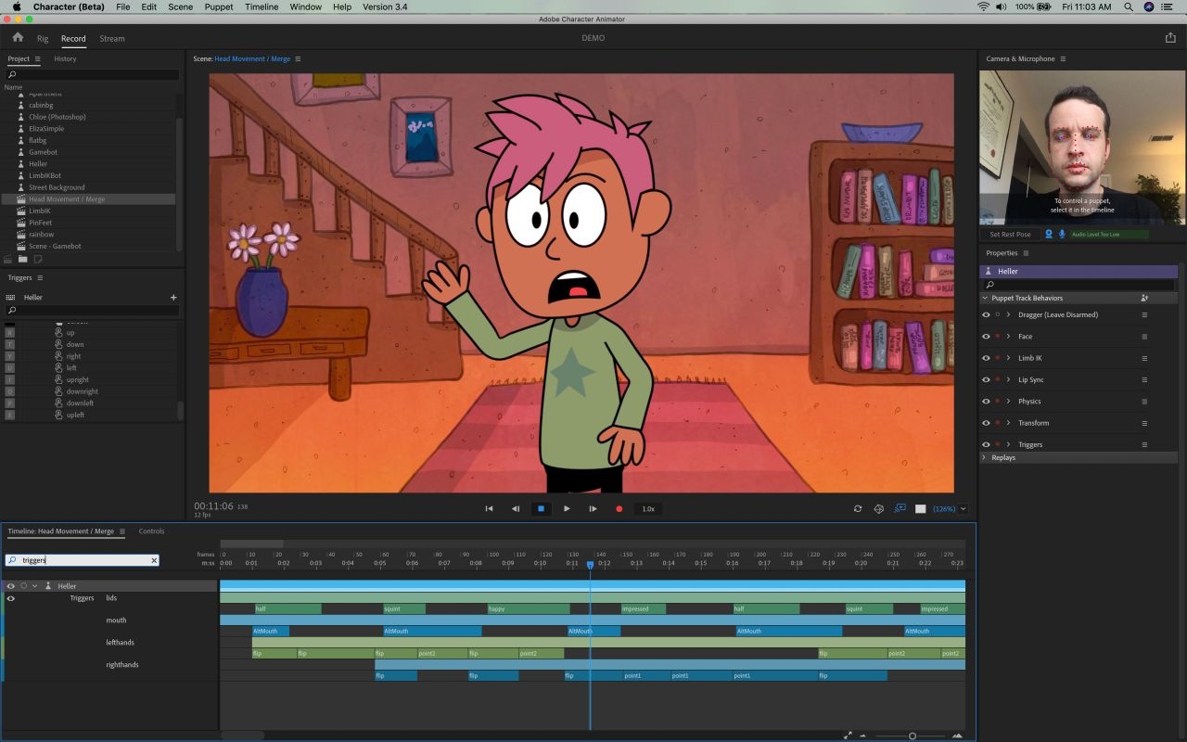Open the zoom percentage dropdown showing 126%
Viewport: 1187px width, 742px height.
(x=955, y=508)
